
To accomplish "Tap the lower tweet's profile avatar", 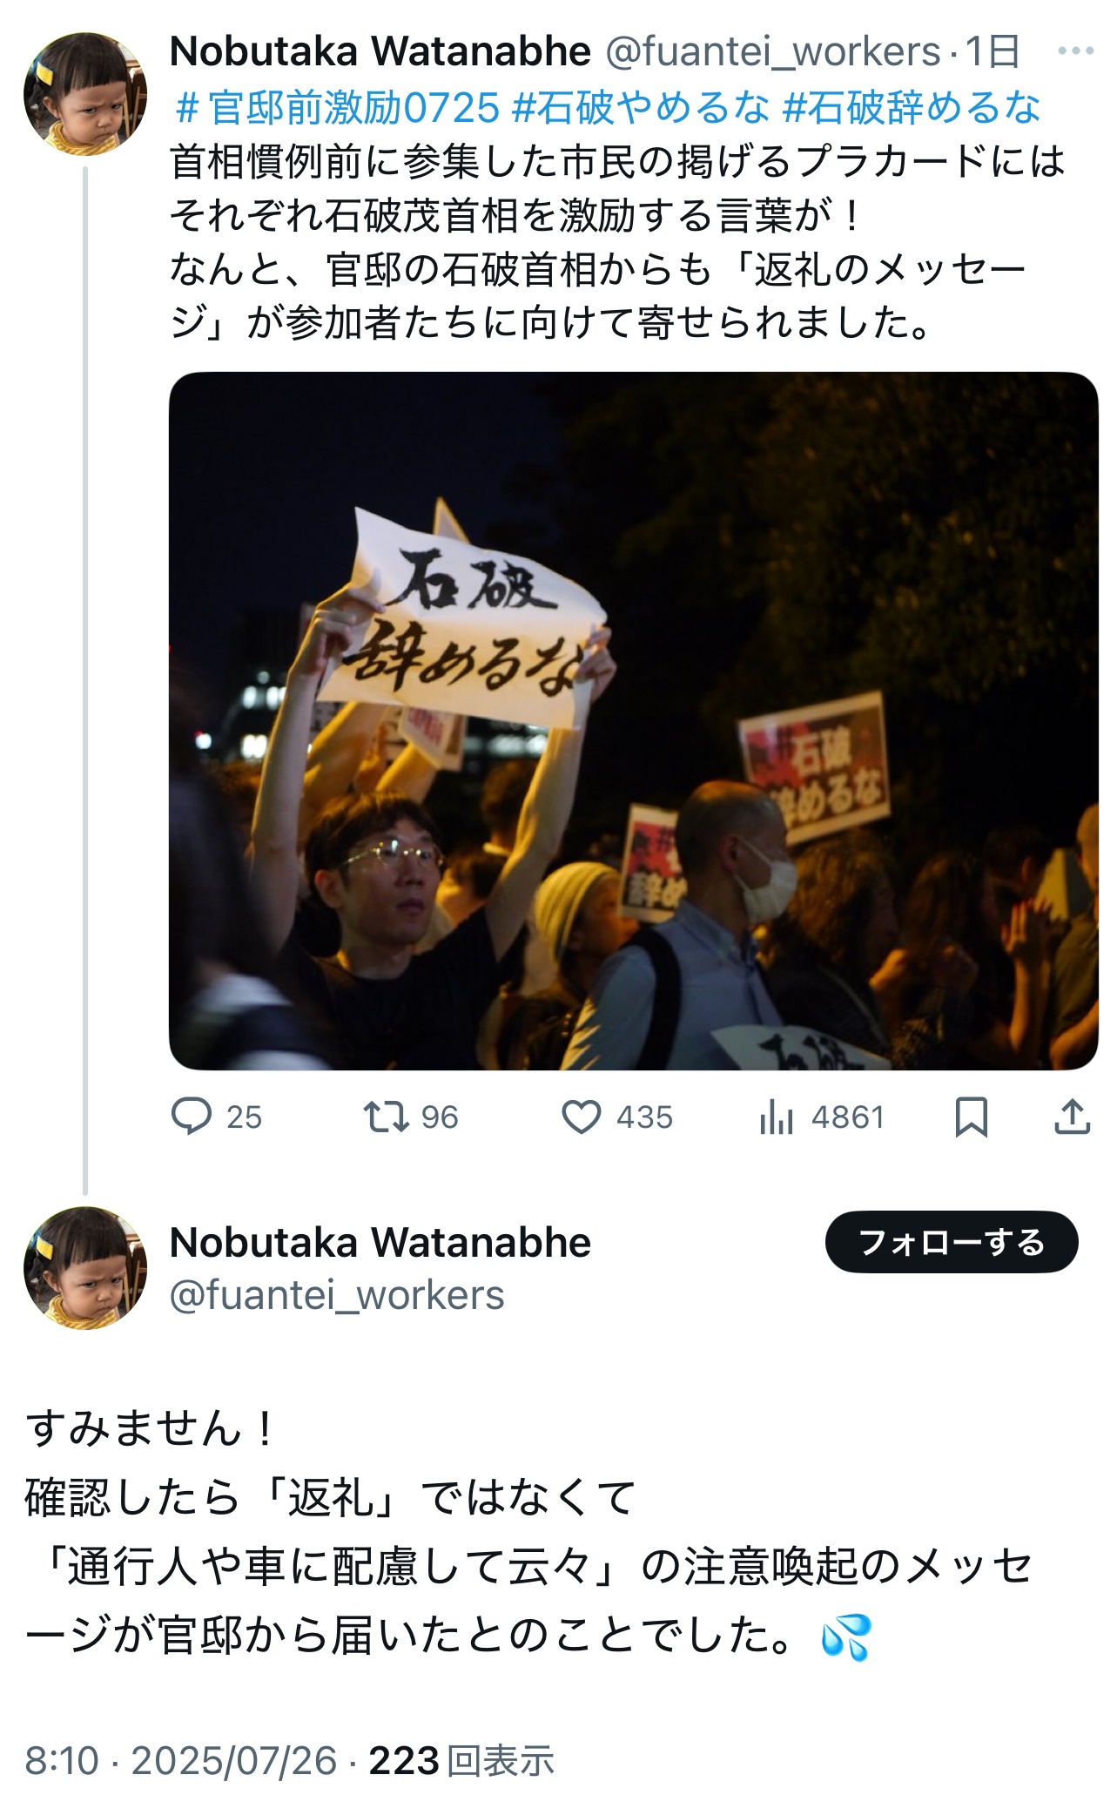I will click(85, 1268).
